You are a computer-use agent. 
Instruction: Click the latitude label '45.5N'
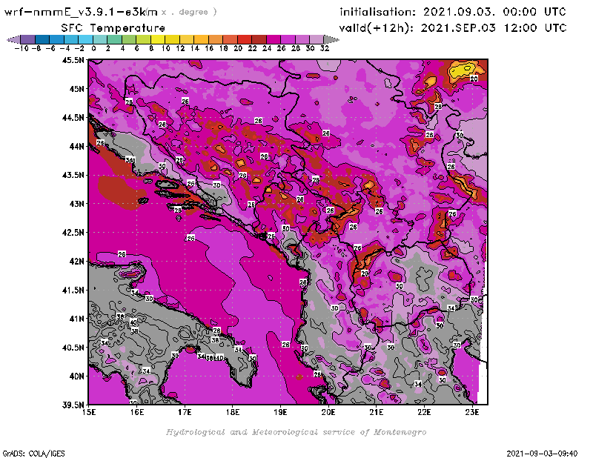[x=73, y=60]
